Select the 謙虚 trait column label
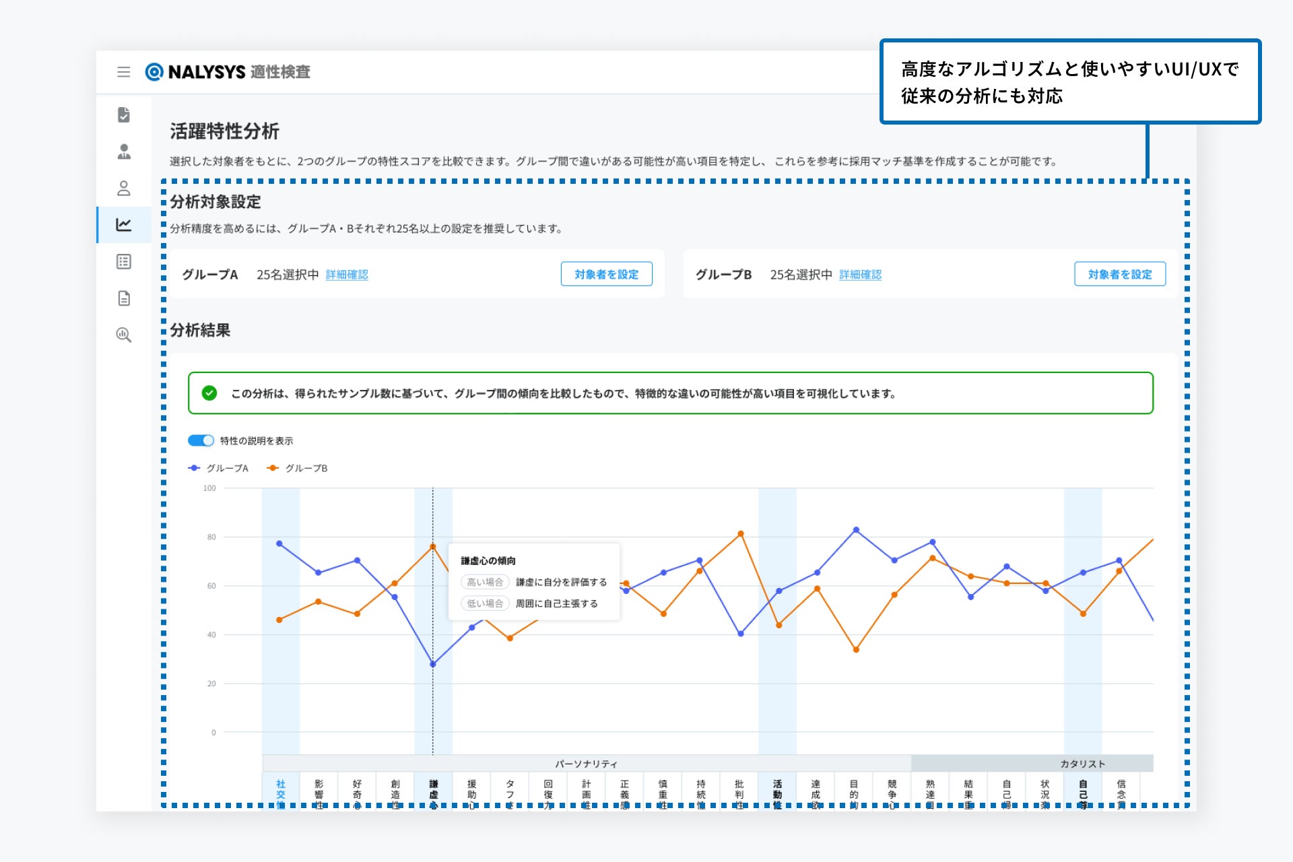This screenshot has width=1293, height=862. (434, 793)
